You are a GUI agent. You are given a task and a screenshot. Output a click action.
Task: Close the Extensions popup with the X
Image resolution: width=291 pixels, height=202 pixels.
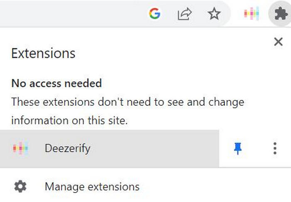278,41
